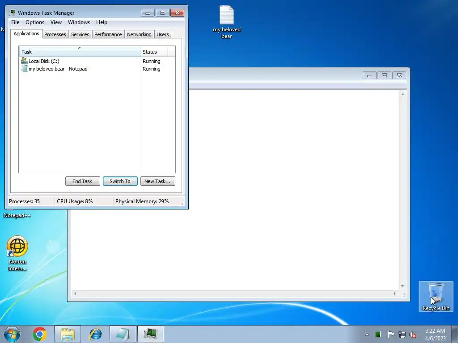The width and height of the screenshot is (458, 343).
Task: Click the Show Desktop strip at the taskbar end
Action: point(454,334)
